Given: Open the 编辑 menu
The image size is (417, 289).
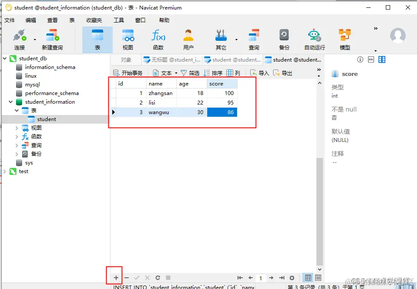Looking at the screenshot, I should coord(31,20).
